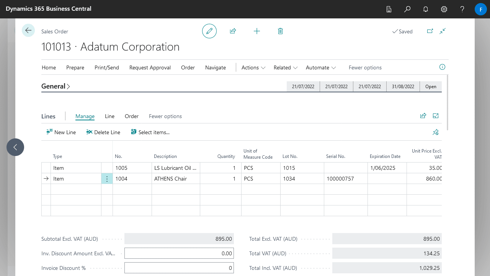Expand the General section
490x276 pixels.
tap(56, 86)
